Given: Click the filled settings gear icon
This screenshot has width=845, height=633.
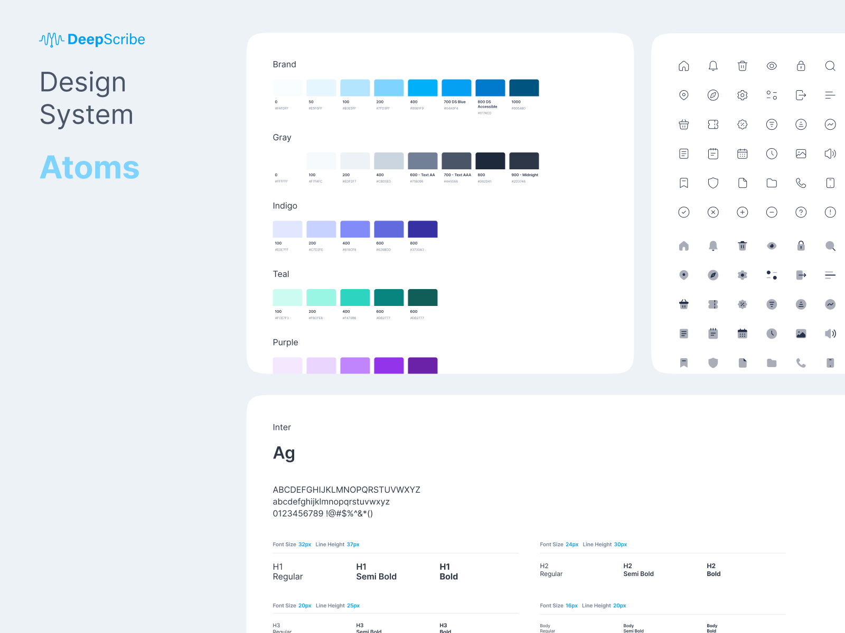Looking at the screenshot, I should 743,275.
